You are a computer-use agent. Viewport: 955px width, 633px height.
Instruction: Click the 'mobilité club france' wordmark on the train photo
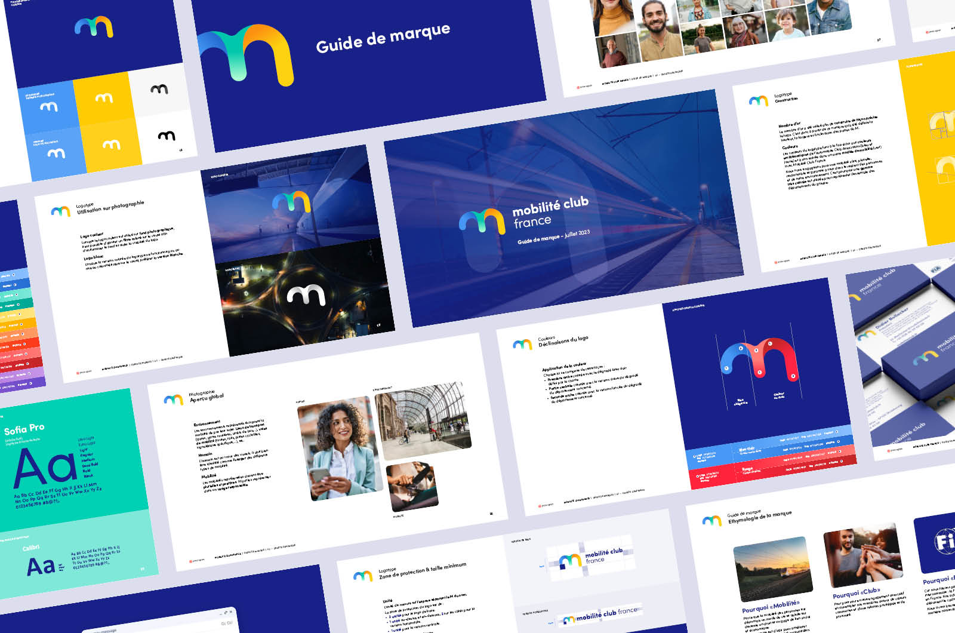tap(551, 213)
